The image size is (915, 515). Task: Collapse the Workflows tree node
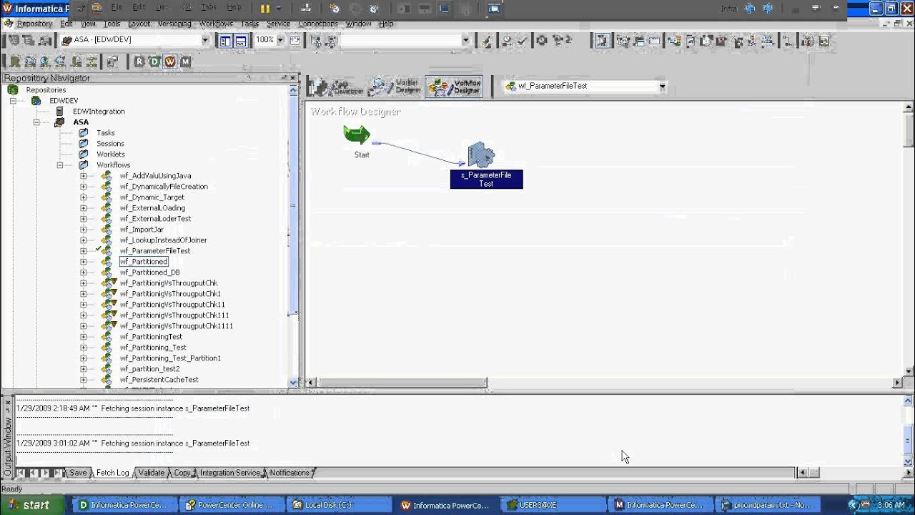[x=60, y=165]
